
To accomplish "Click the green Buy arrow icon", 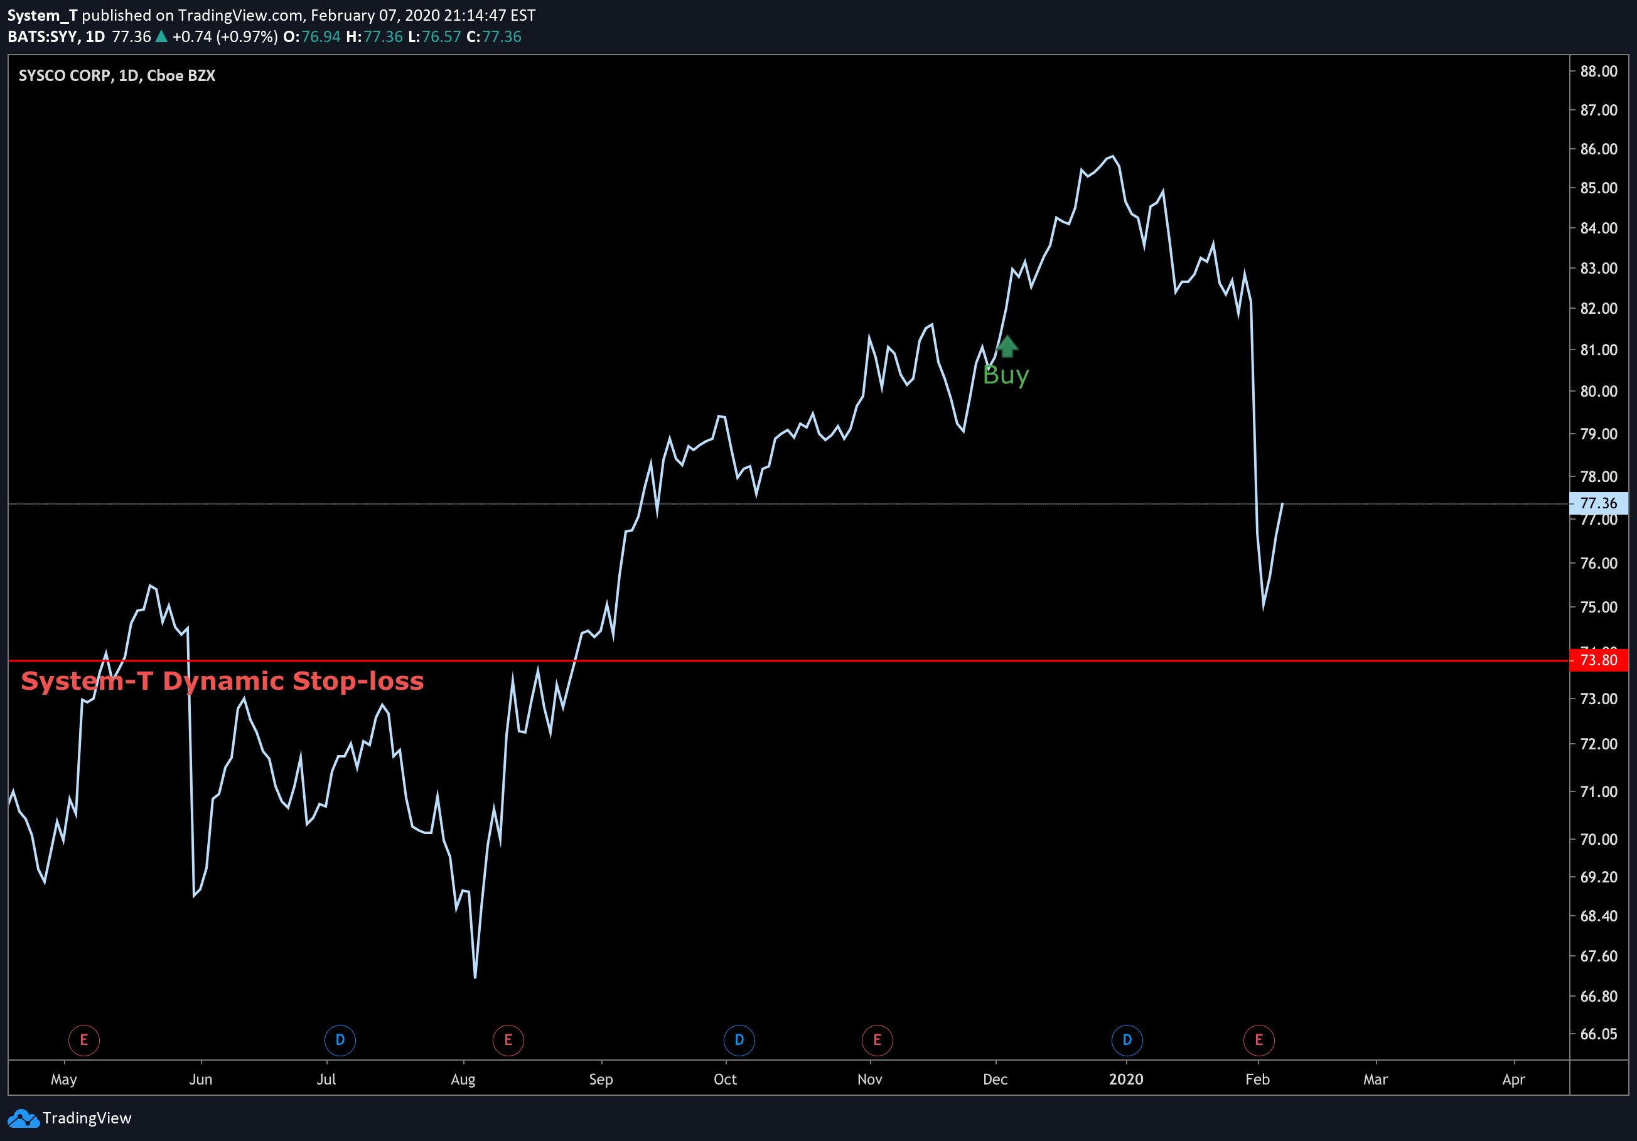I will point(1007,346).
